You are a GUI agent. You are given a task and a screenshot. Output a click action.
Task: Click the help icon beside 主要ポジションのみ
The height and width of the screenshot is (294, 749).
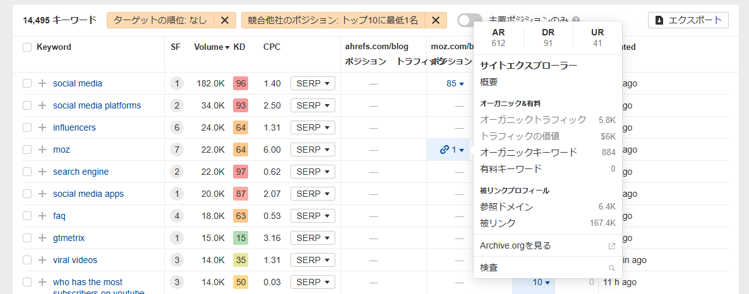pos(576,20)
